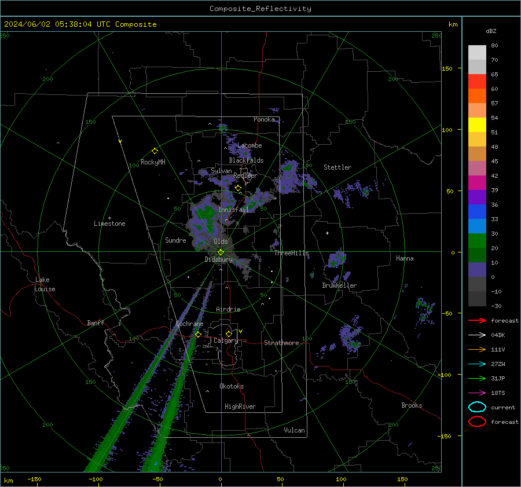Image resolution: width=521 pixels, height=487 pixels.
Task: Click the ThreeHills city label
Action: tap(291, 253)
